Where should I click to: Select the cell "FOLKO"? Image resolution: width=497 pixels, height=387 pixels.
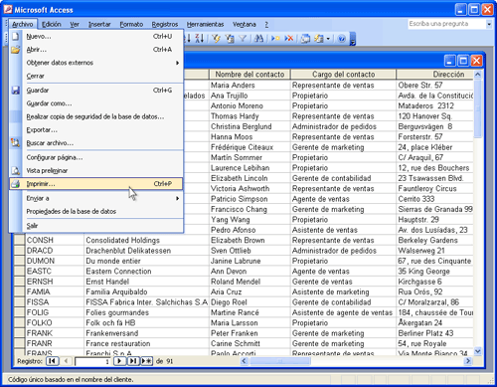[55, 322]
